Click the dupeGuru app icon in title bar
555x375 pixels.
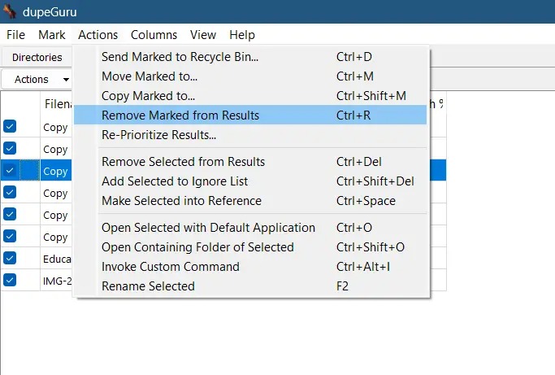tap(8, 11)
